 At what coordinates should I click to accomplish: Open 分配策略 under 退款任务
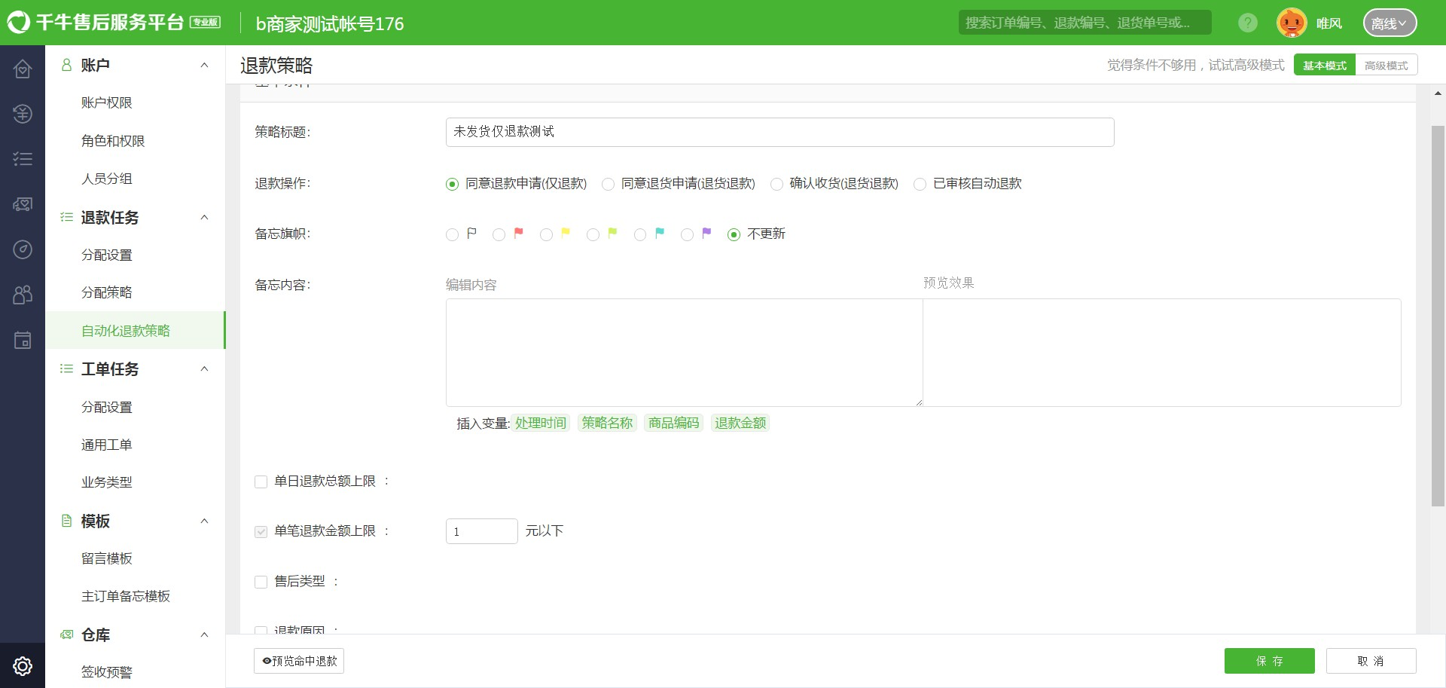tap(107, 292)
